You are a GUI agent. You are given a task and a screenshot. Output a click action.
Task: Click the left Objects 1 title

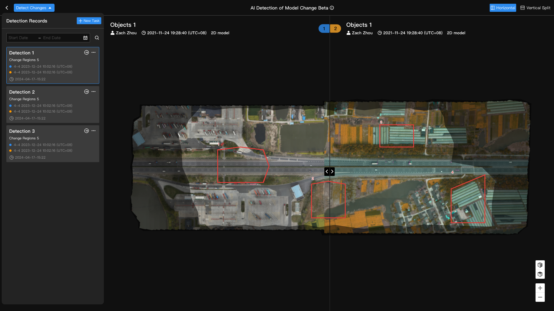tap(123, 25)
